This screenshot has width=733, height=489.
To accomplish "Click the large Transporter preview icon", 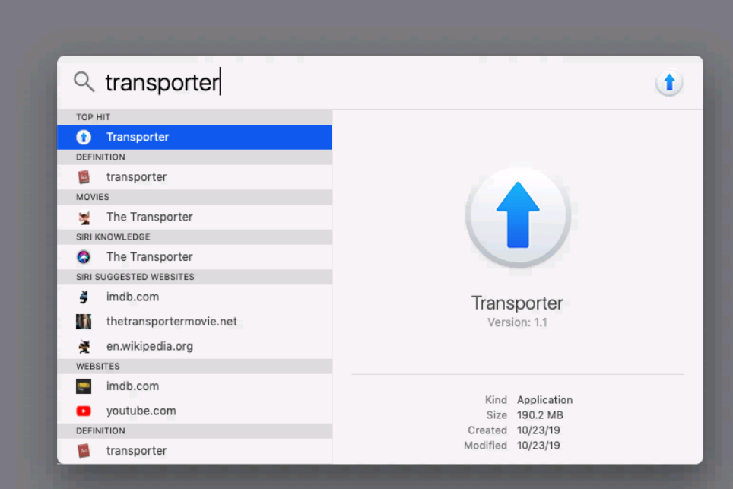I will [x=518, y=216].
